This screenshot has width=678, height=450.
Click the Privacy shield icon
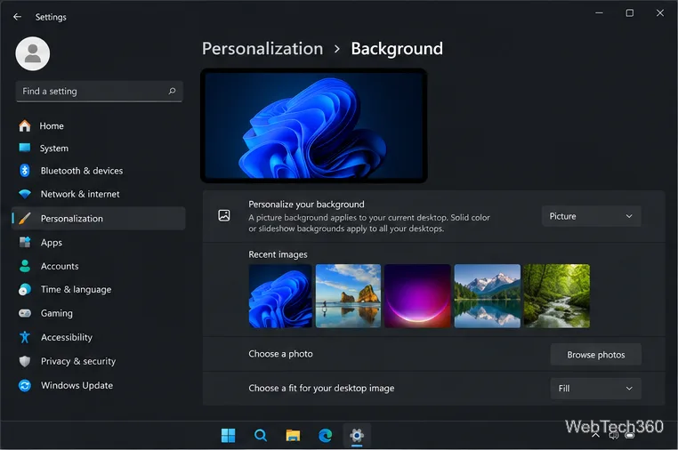point(25,361)
